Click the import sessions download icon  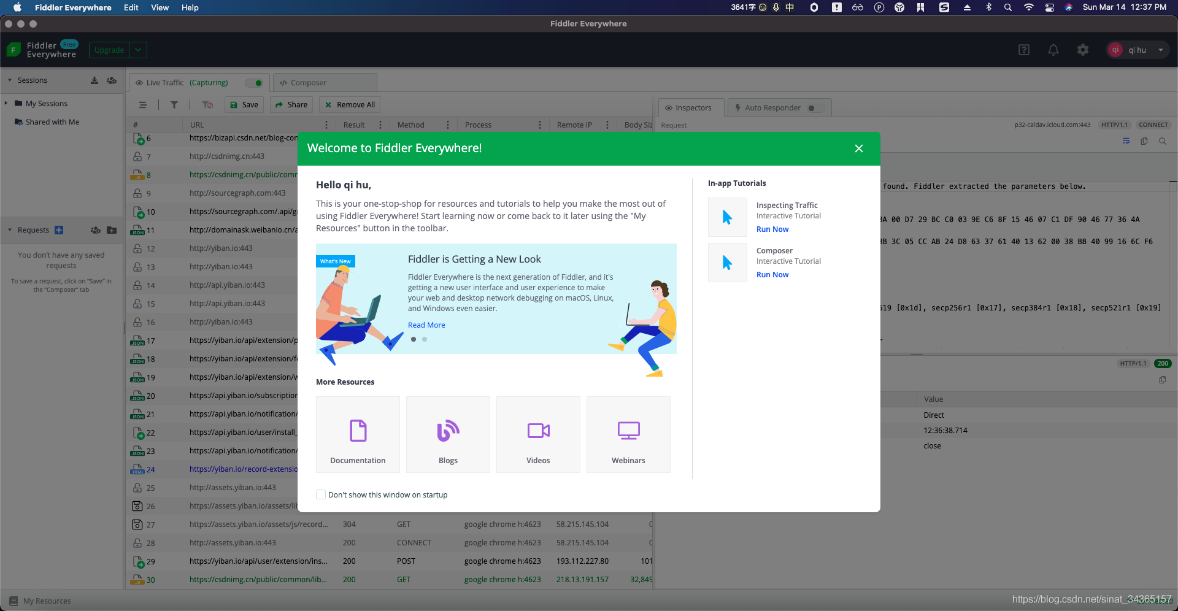click(x=94, y=80)
